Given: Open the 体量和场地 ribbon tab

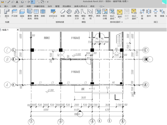Looking at the screenshot, I should pyautogui.click(x=39, y=6).
